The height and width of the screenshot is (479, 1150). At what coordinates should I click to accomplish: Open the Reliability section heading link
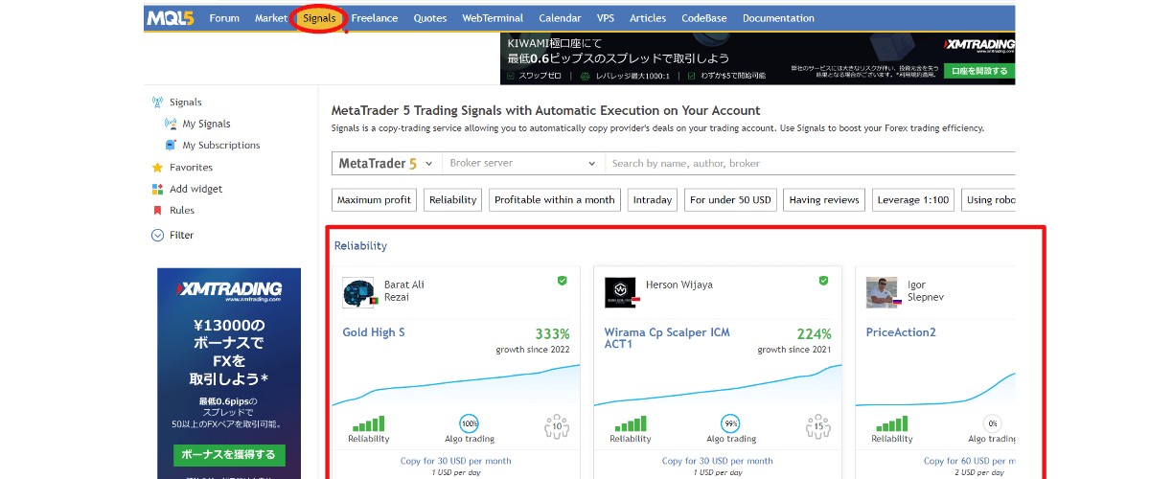(360, 246)
